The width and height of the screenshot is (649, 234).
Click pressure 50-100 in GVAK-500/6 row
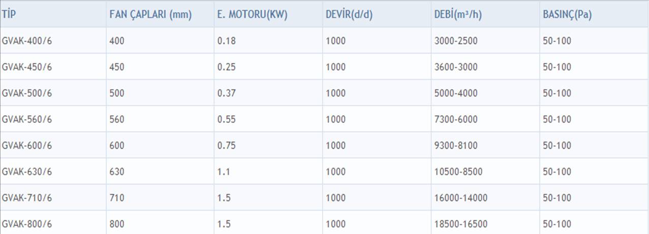point(557,93)
